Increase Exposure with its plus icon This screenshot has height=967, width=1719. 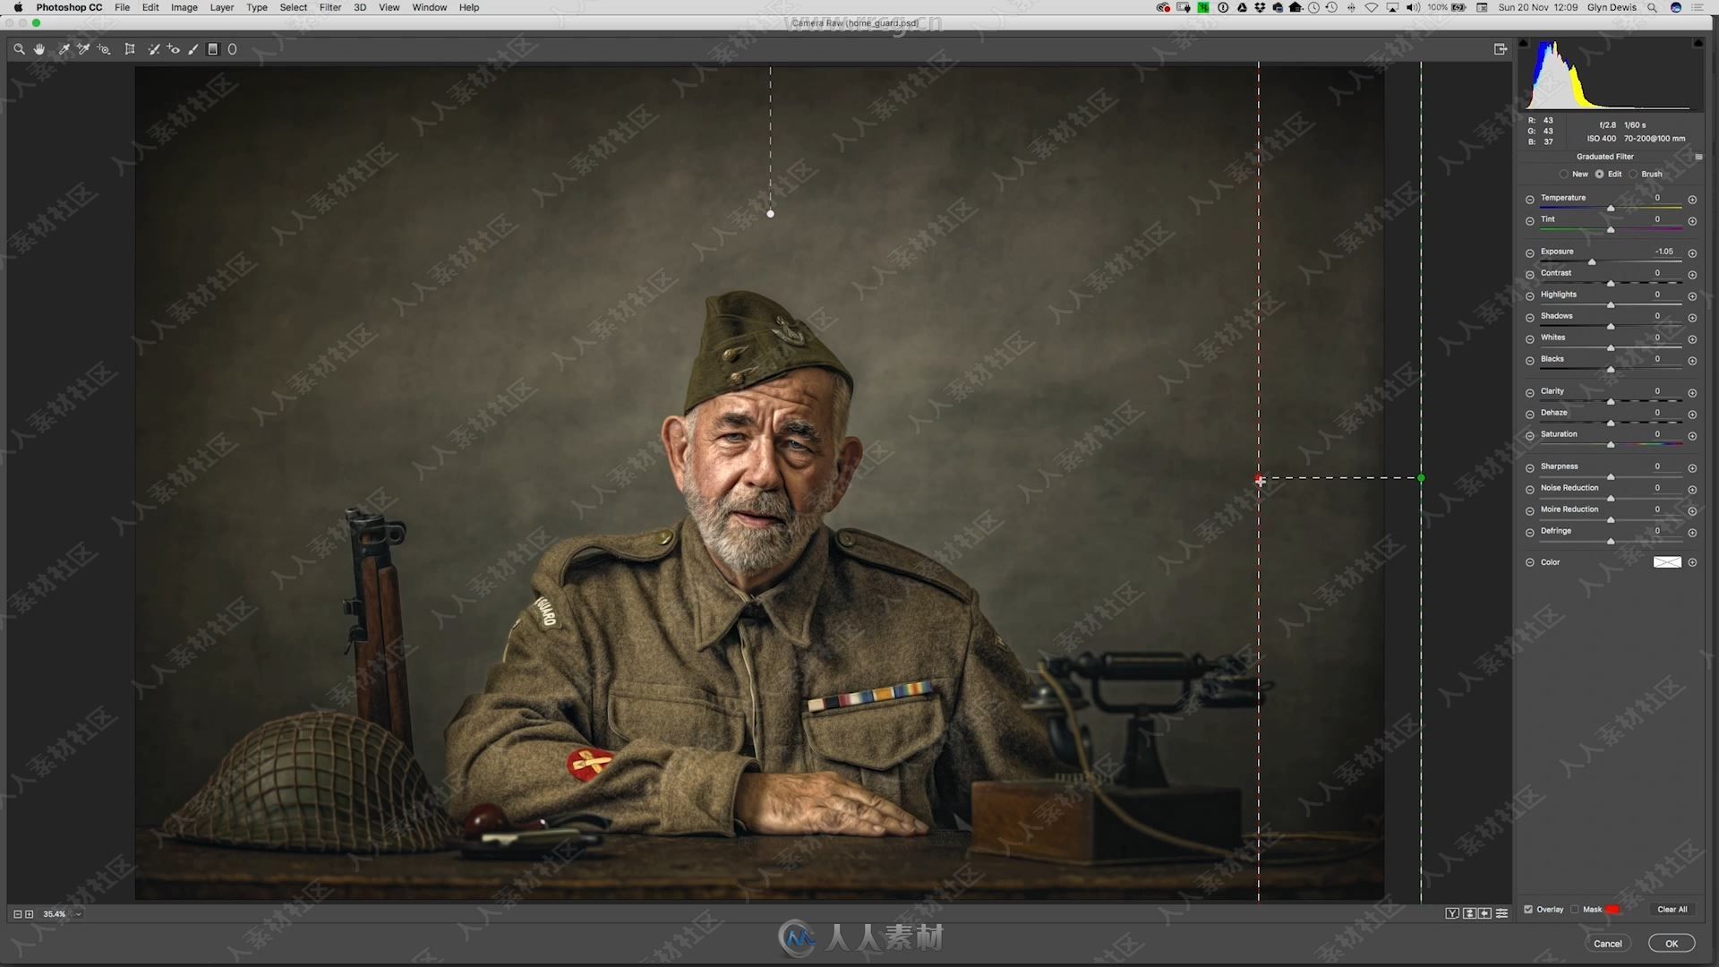pos(1692,253)
